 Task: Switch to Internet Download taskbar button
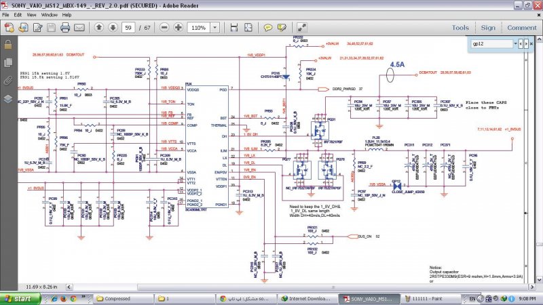coord(307,298)
